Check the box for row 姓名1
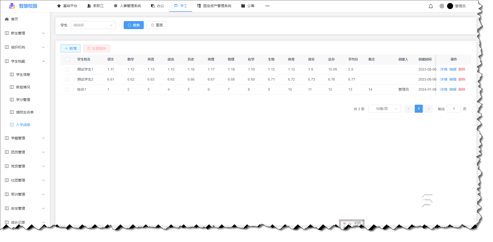This screenshot has height=242, width=493. (x=67, y=90)
